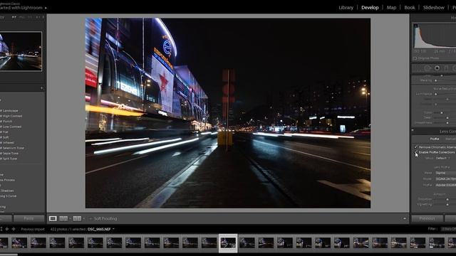Adjust noise reduction Luminance slider handle

435,94
